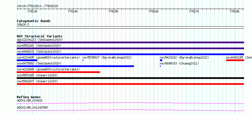Select the nsv6582161 purple variant bar
Viewport: 252px width, 114px height.
coord(130,48)
